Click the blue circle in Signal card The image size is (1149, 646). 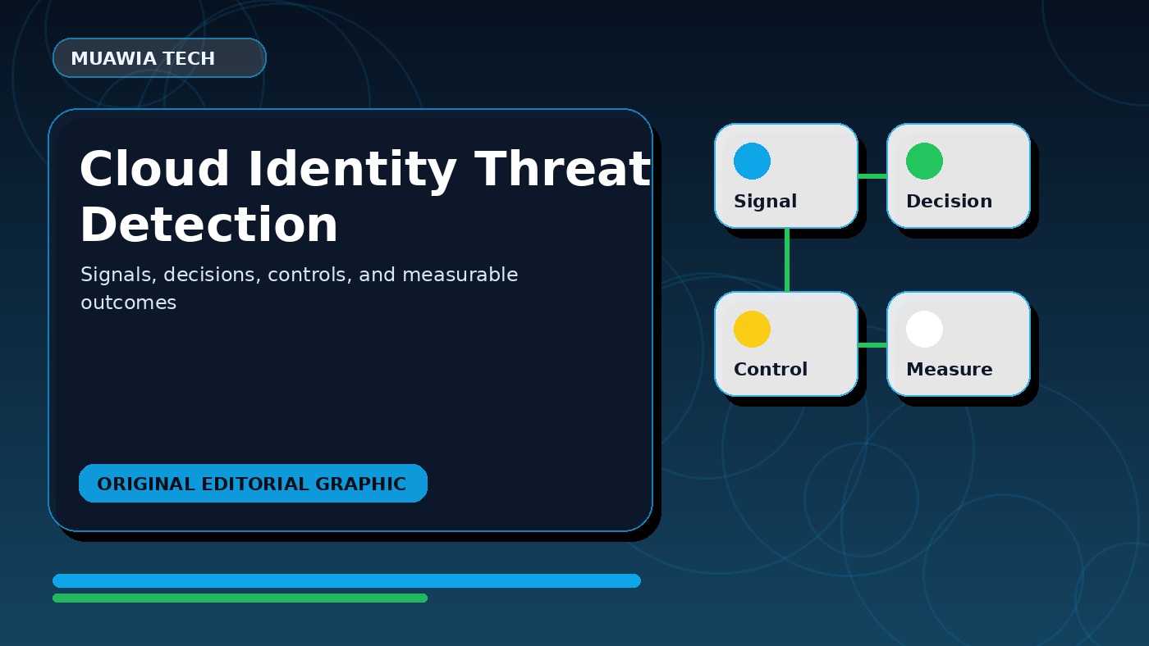coord(752,161)
